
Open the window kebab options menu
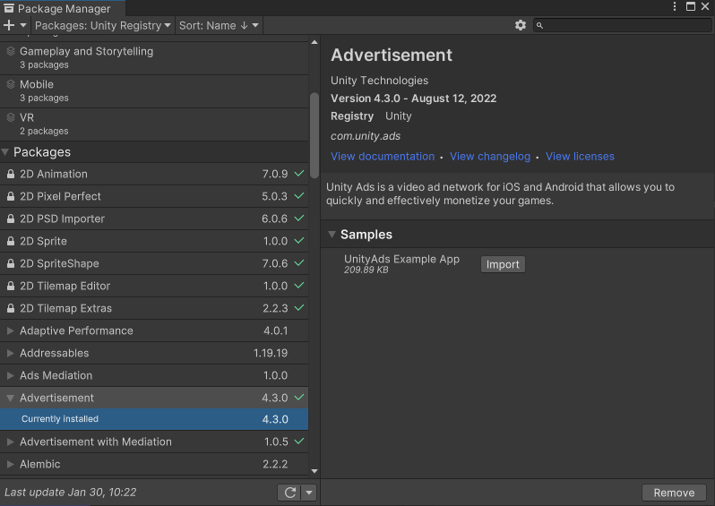(x=675, y=6)
